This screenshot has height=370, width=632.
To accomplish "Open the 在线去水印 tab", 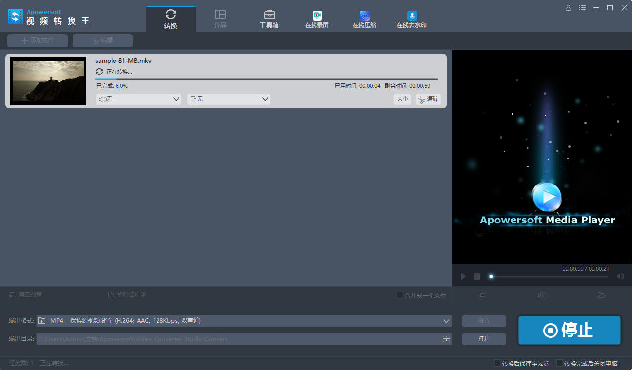I will click(412, 19).
